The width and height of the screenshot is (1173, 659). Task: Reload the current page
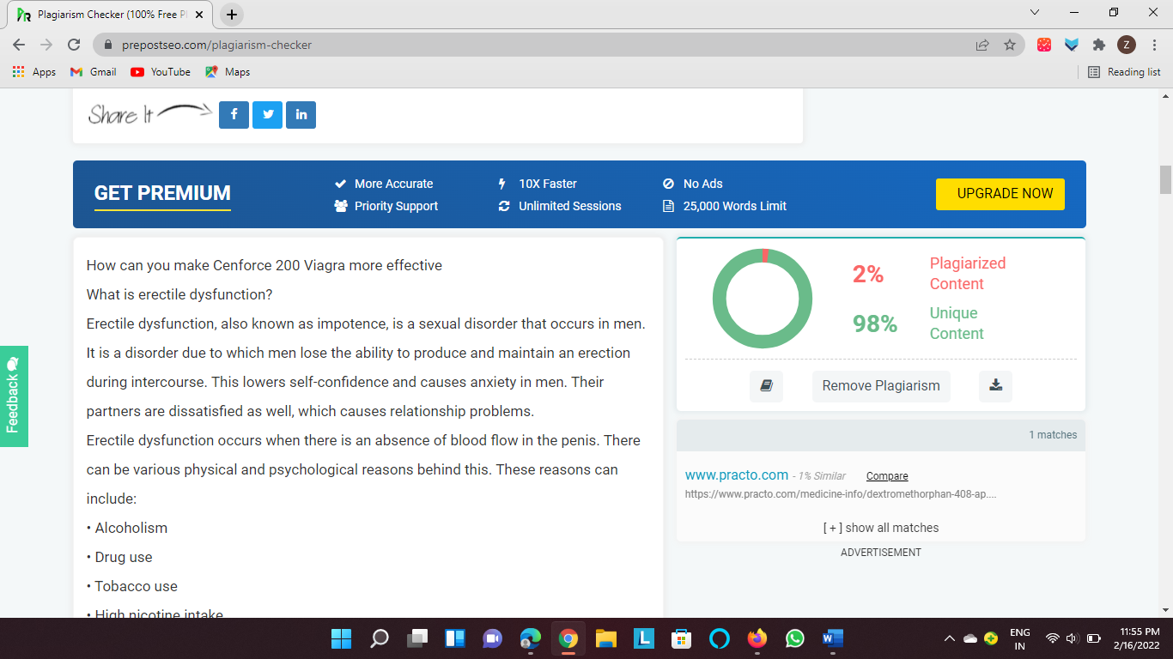pyautogui.click(x=74, y=45)
